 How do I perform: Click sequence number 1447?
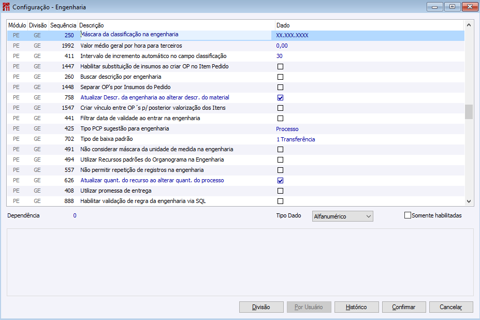[x=68, y=66]
